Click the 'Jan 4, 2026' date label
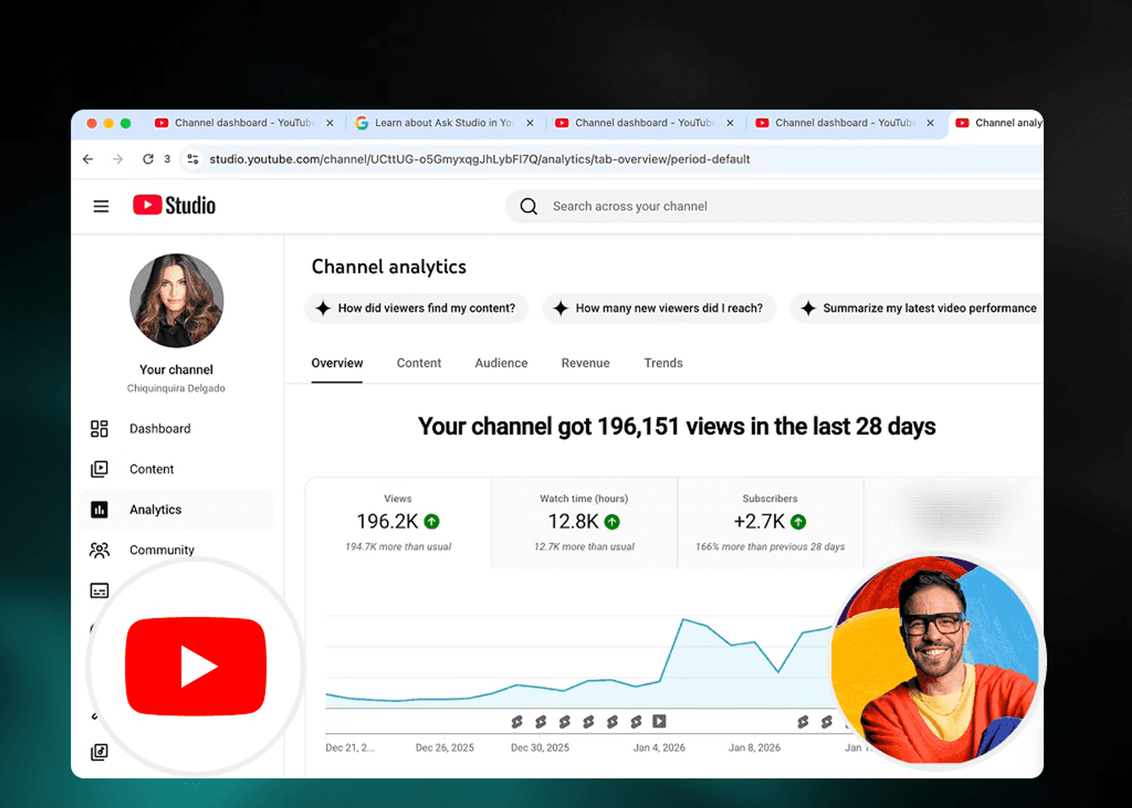The image size is (1132, 808). (659, 748)
